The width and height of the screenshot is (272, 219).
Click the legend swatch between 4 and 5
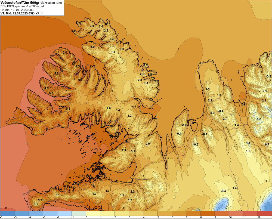click(150, 214)
